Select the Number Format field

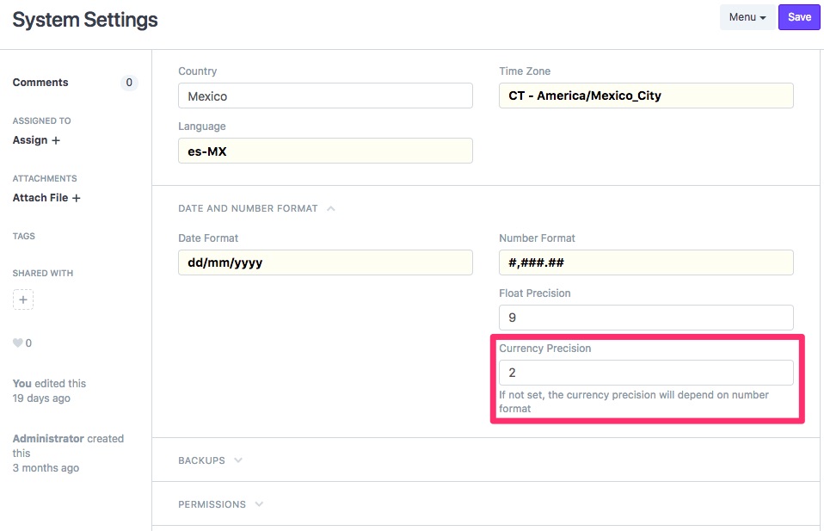pyautogui.click(x=645, y=262)
